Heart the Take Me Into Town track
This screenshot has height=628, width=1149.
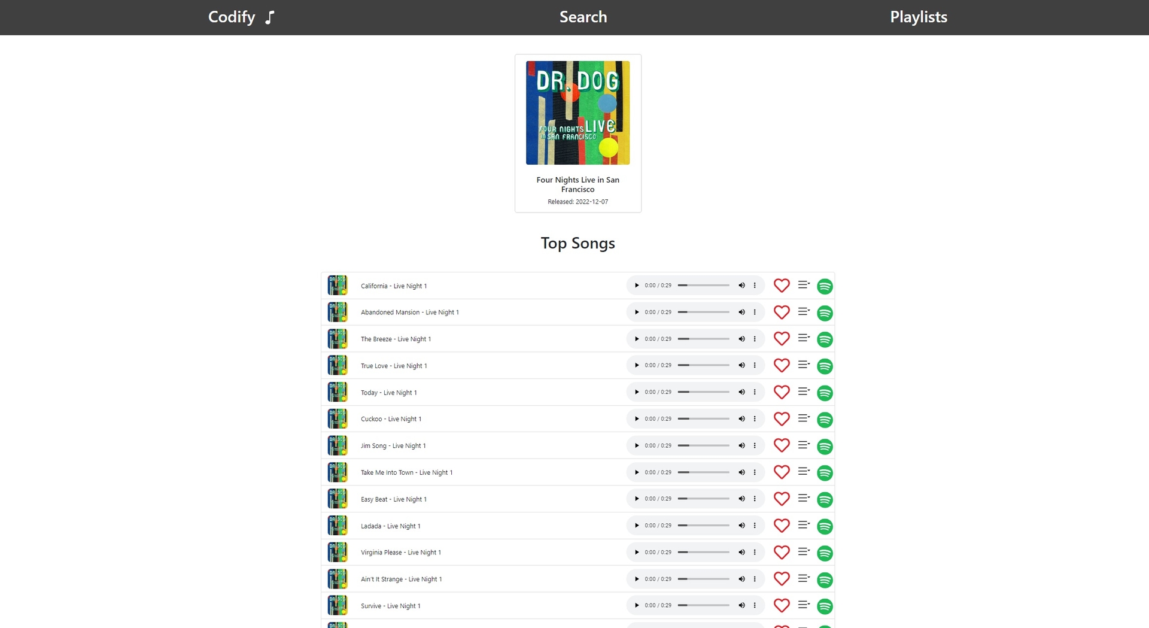click(x=782, y=472)
